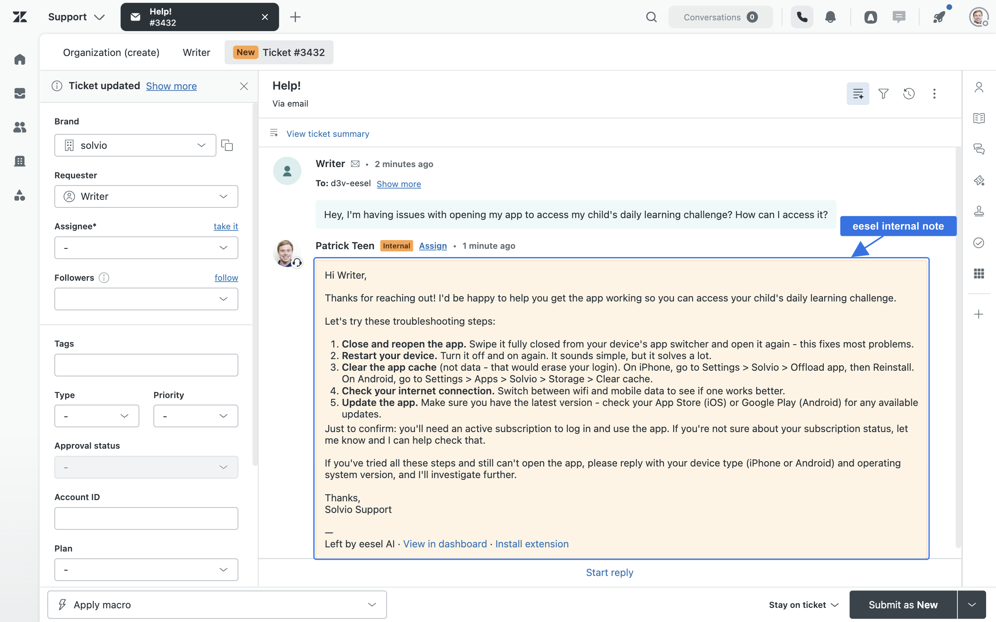The height and width of the screenshot is (622, 996).
Task: Show ticket events history clock icon
Action: 909,94
